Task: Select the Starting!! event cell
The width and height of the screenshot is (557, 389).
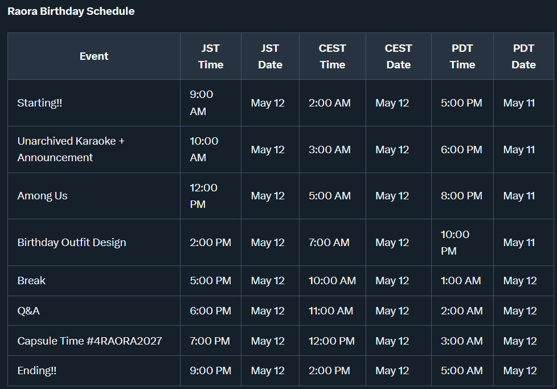Action: tap(40, 103)
